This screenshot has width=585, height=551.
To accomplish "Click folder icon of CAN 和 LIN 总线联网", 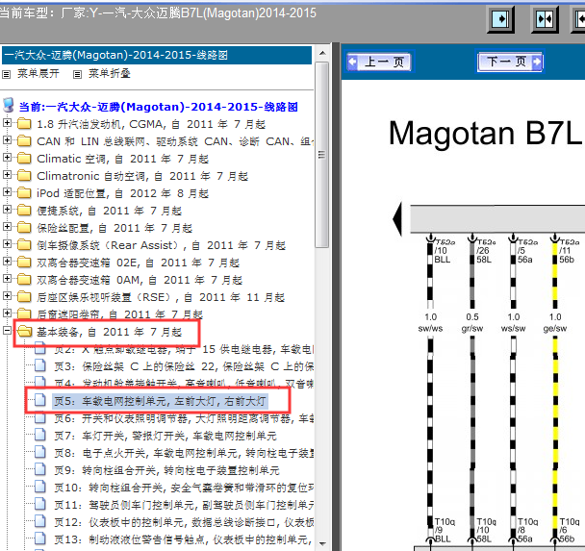I will (x=24, y=141).
